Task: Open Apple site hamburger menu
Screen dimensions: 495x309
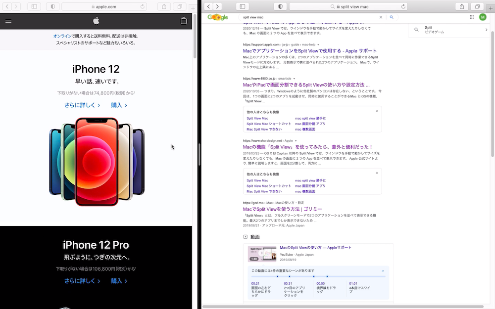Action: (8, 21)
